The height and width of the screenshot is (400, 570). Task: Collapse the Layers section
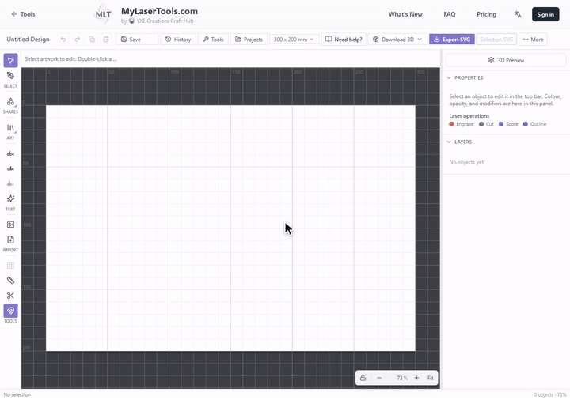click(449, 142)
